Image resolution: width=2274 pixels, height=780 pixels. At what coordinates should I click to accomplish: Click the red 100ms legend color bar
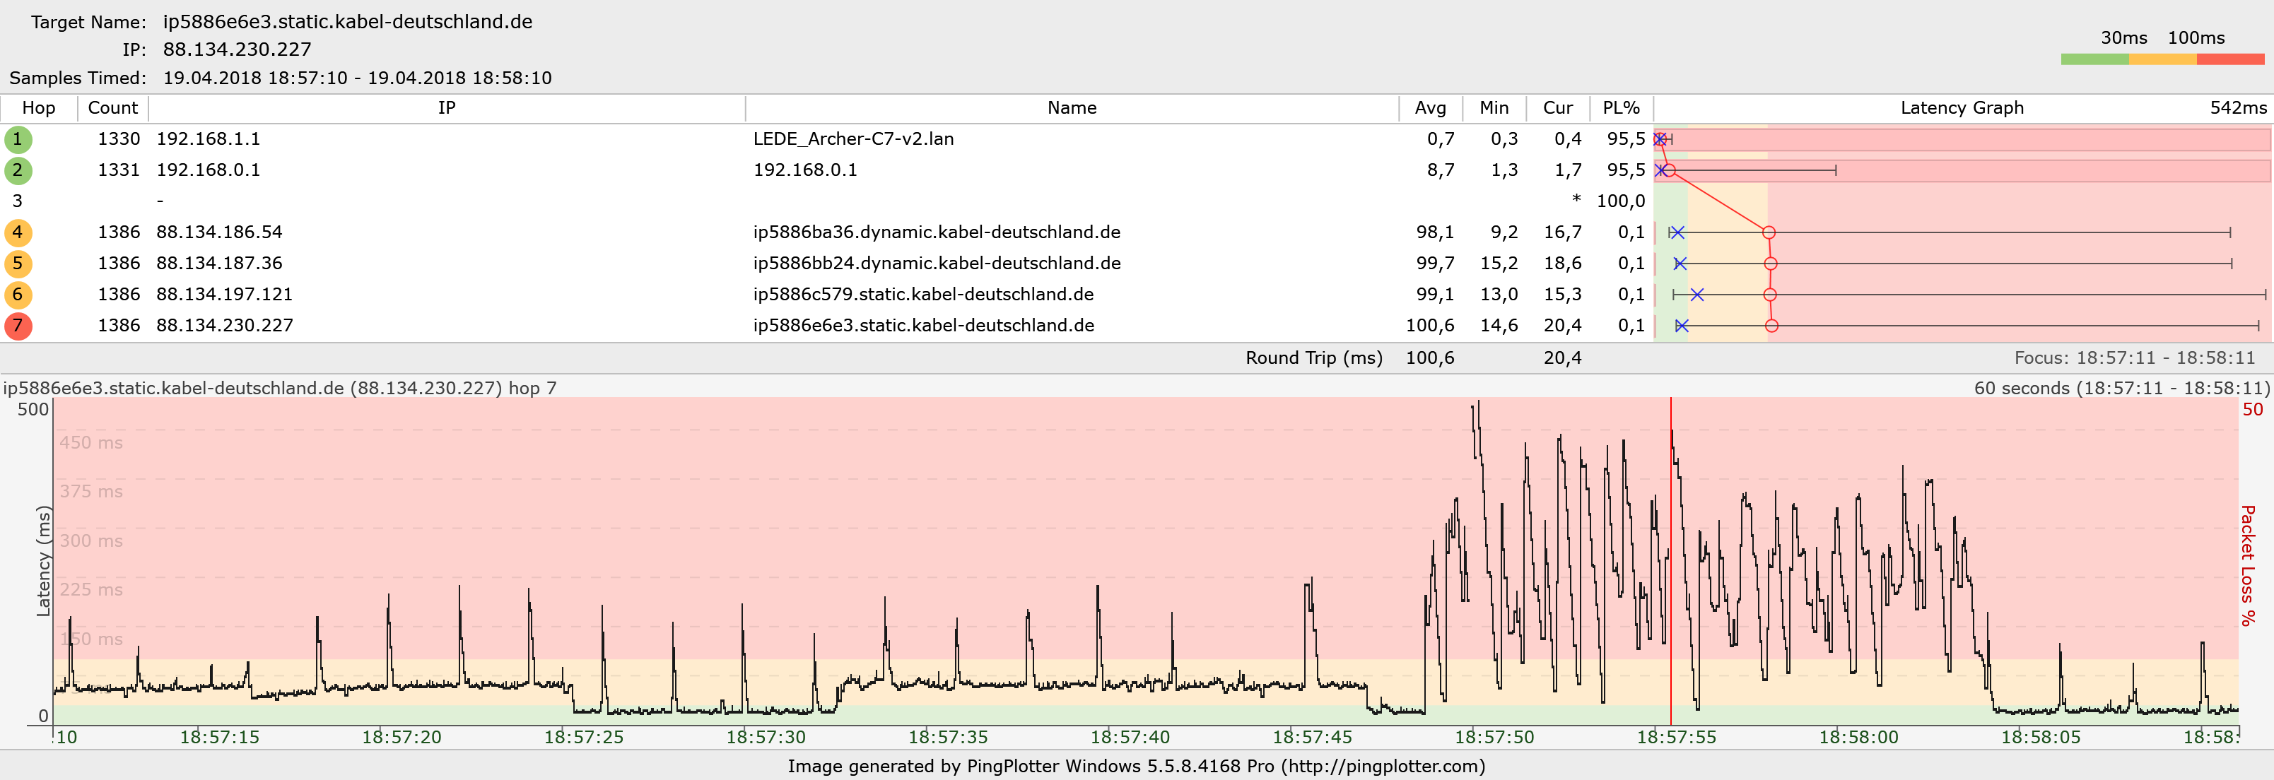[x=2231, y=59]
